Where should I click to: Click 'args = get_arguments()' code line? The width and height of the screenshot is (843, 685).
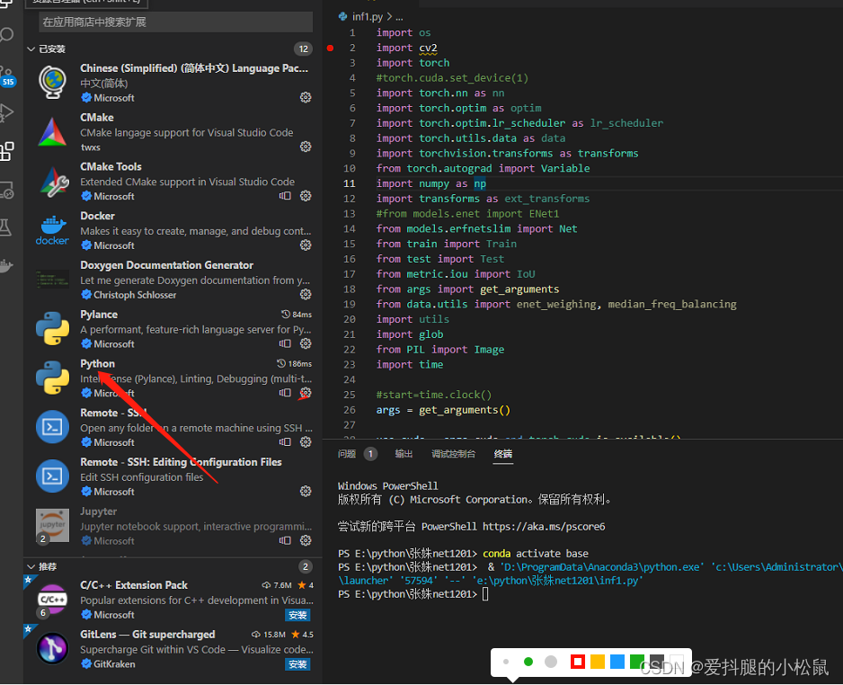[x=443, y=410]
